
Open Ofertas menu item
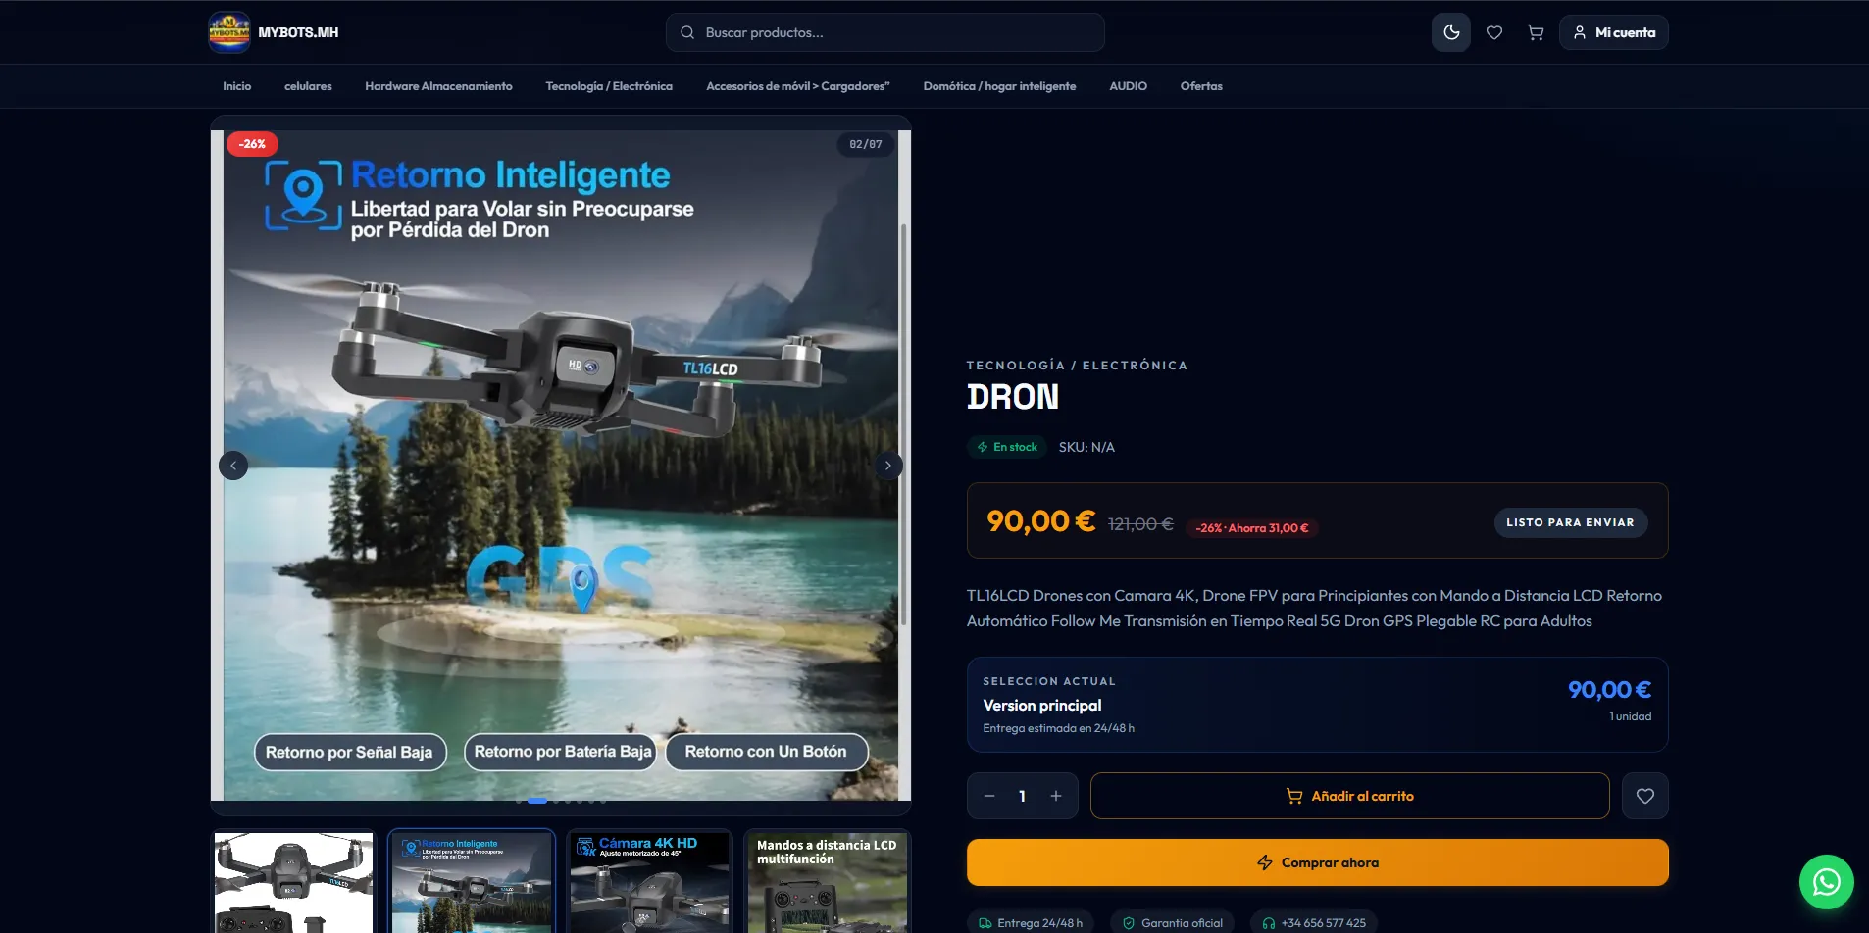1201,86
